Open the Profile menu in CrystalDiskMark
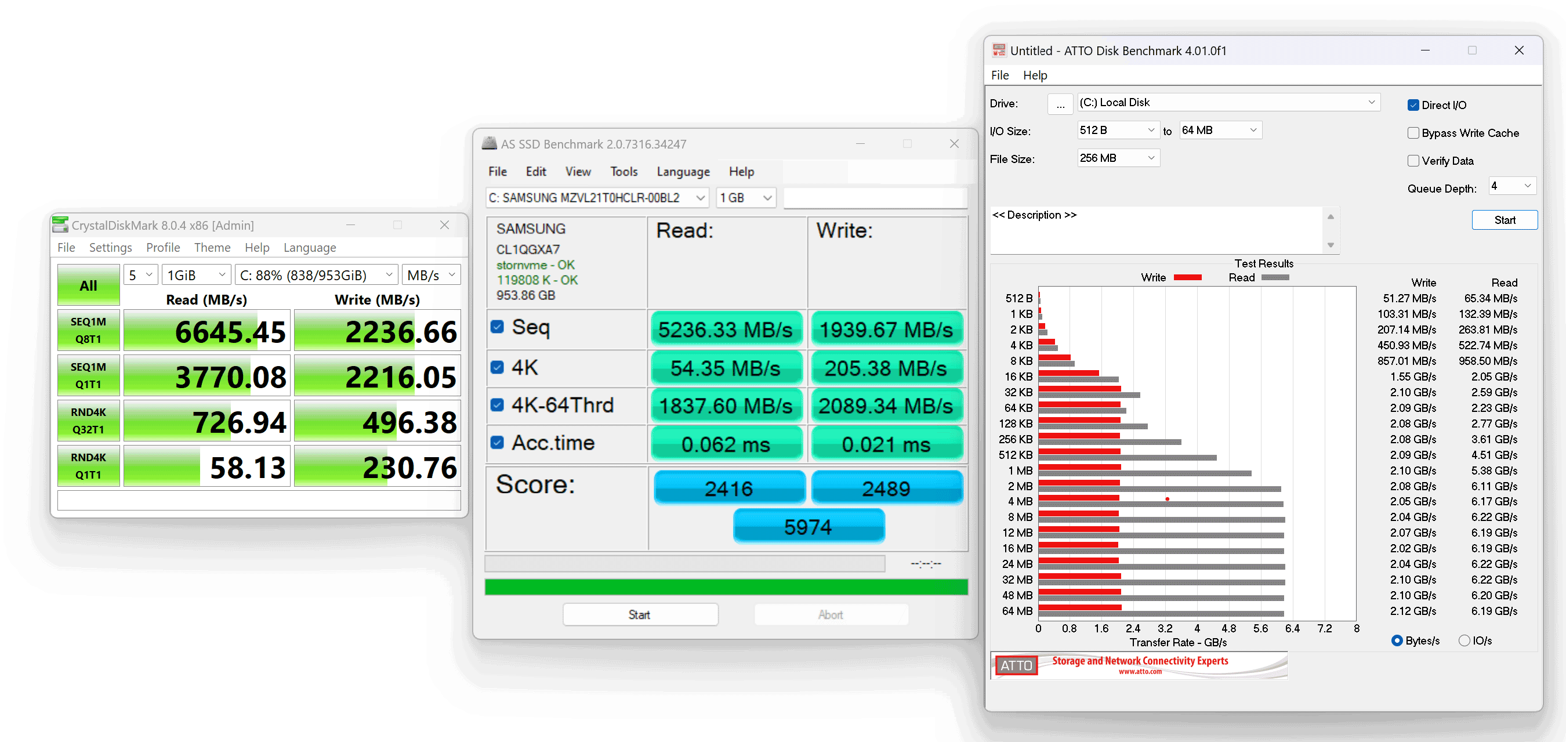The height and width of the screenshot is (742, 1566). click(163, 248)
